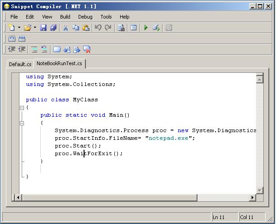Viewport: 276px width, 224px height.
Task: Click the "Ln 11" status bar entry
Action: click(225, 217)
